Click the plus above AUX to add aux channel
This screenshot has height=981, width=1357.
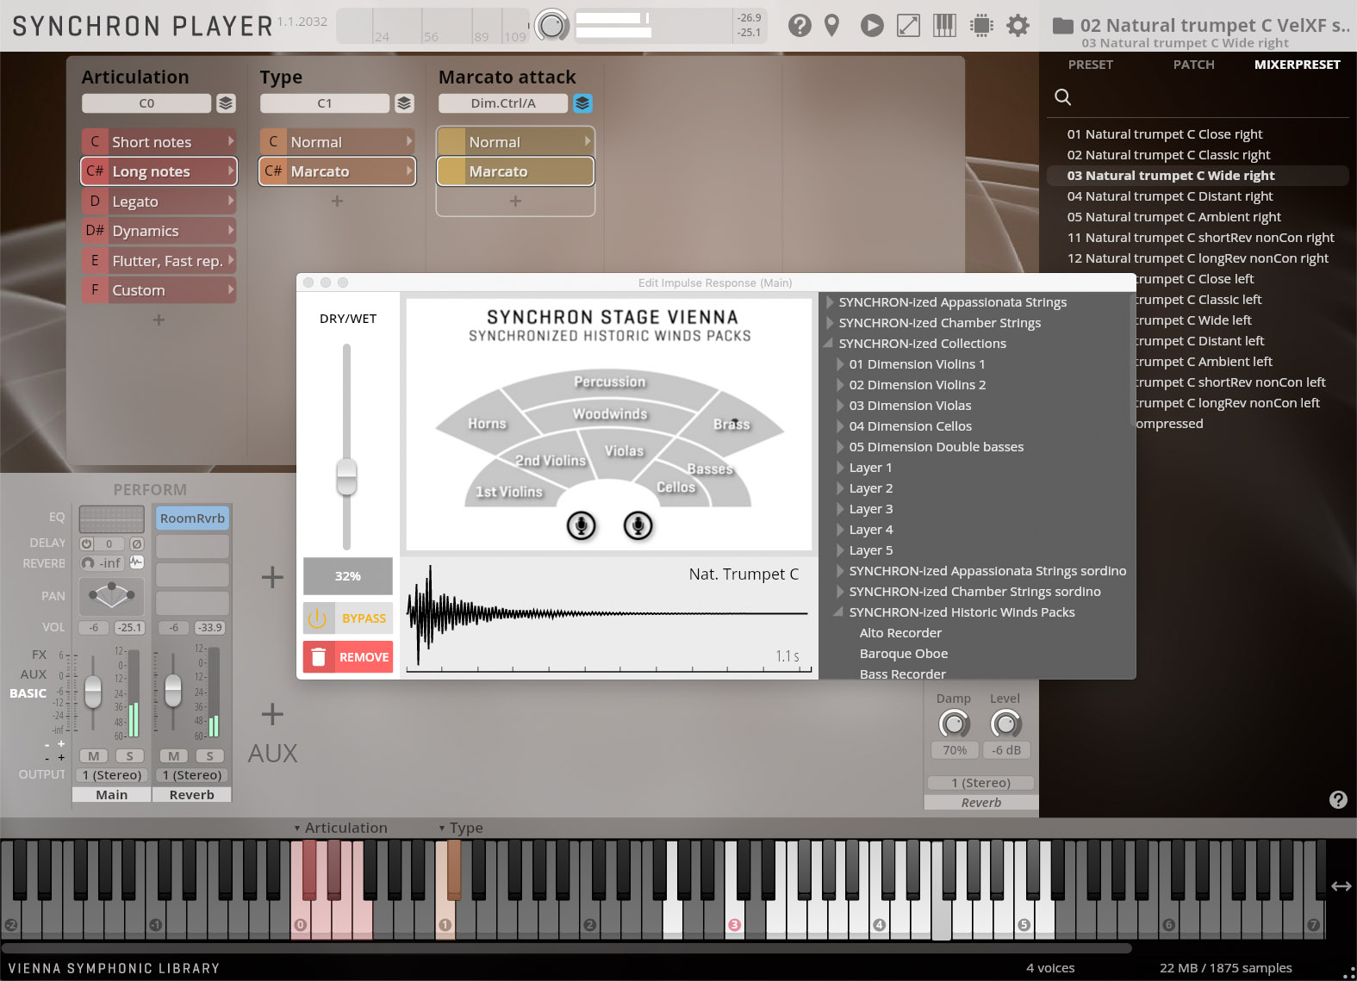272,714
